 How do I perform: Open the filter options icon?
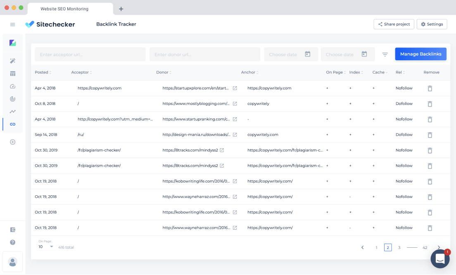[x=385, y=55]
